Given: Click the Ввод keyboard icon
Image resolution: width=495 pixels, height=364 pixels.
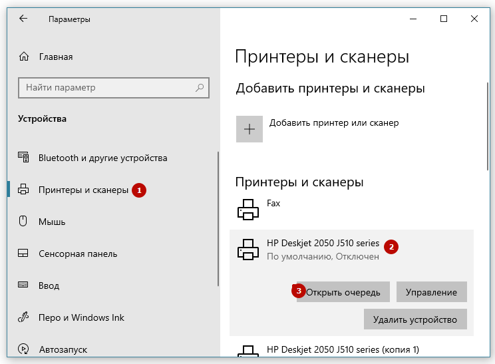Looking at the screenshot, I should pos(24,285).
